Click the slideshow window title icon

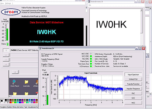(x=89, y=2)
